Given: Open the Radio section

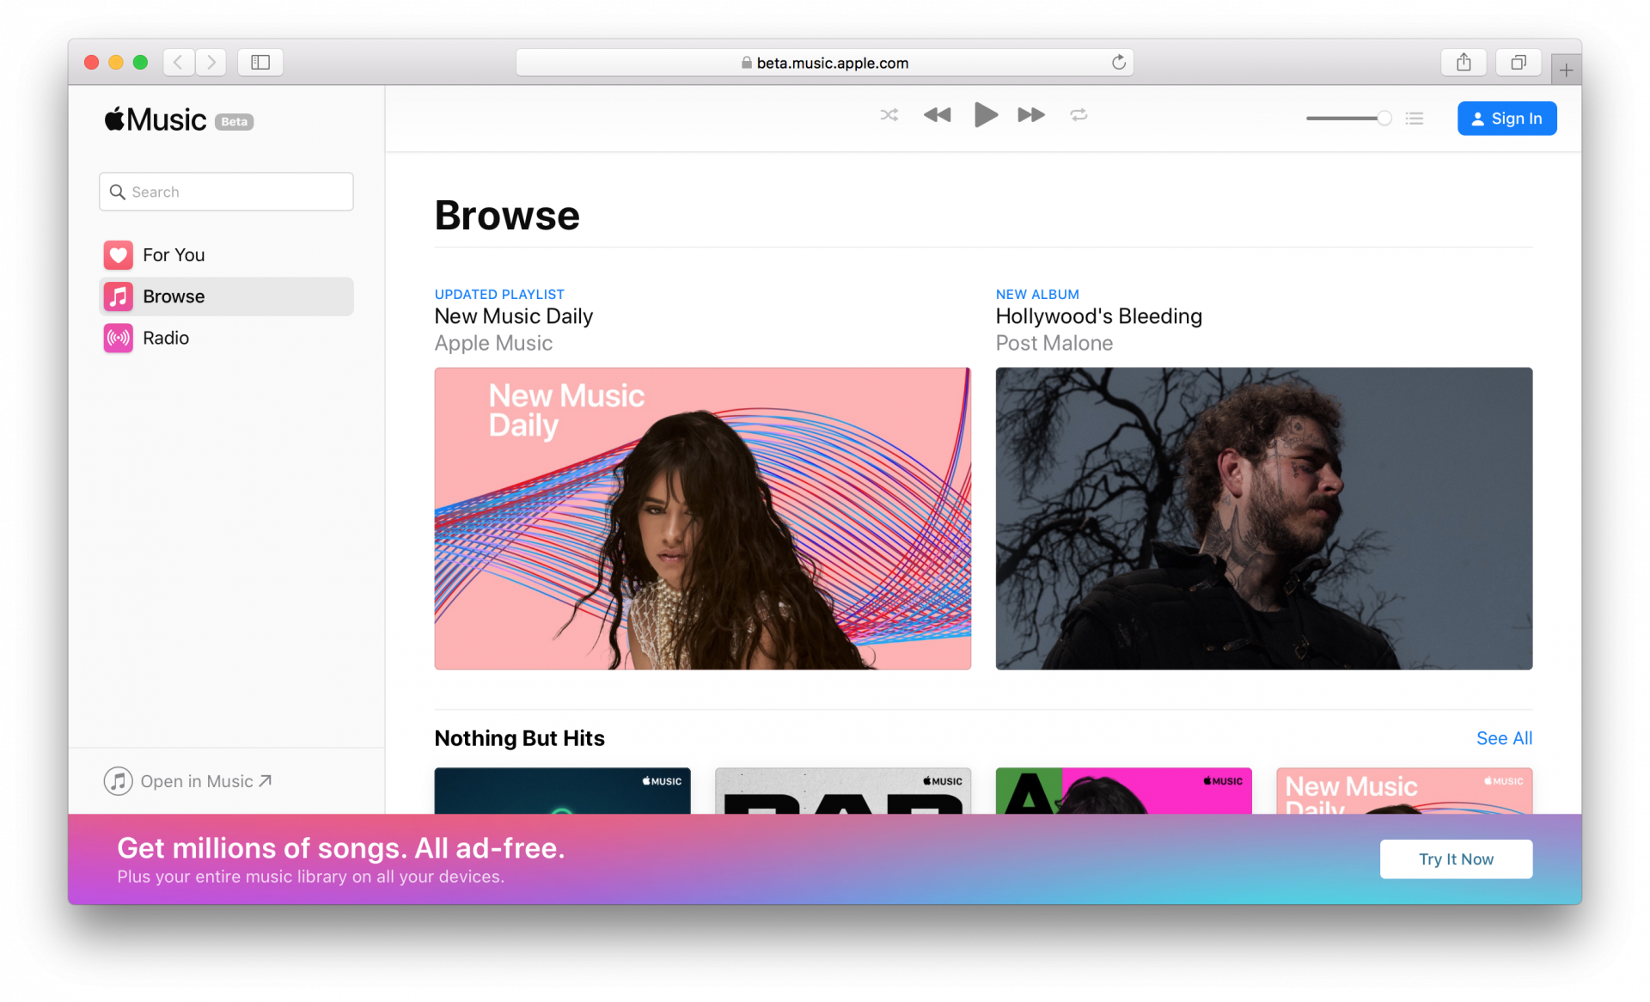Looking at the screenshot, I should coord(226,338).
